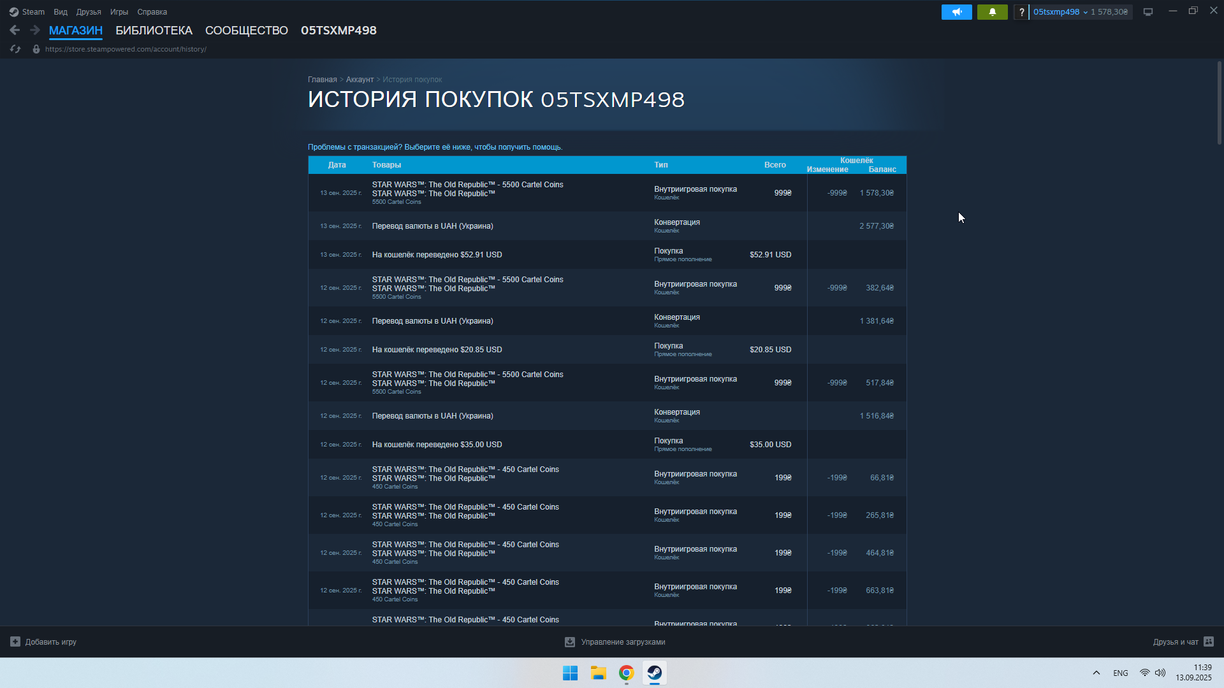Go back with the back arrow
Screen dimensions: 1224x688
(x=15, y=30)
